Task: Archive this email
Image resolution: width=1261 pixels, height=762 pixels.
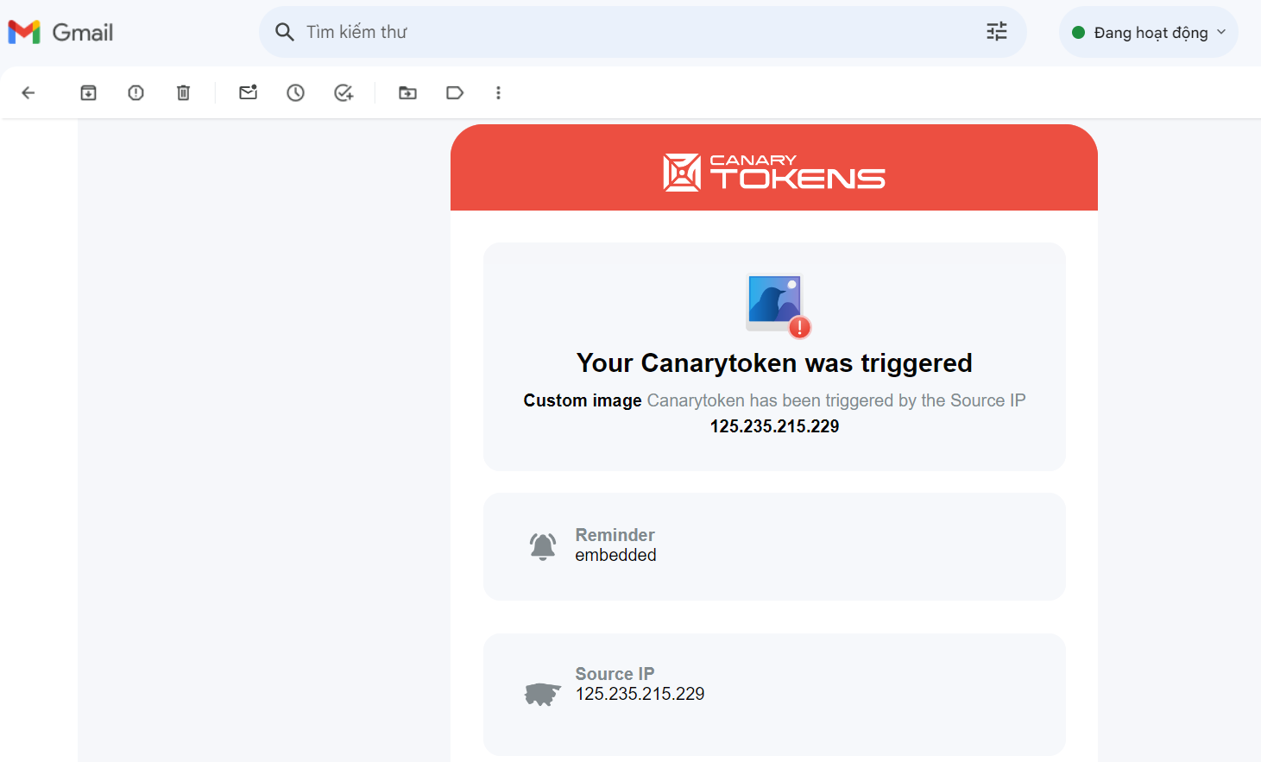Action: [88, 92]
